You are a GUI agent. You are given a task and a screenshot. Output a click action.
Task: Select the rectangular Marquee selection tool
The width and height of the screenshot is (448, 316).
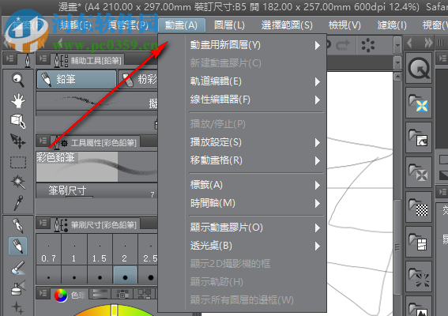click(x=17, y=162)
